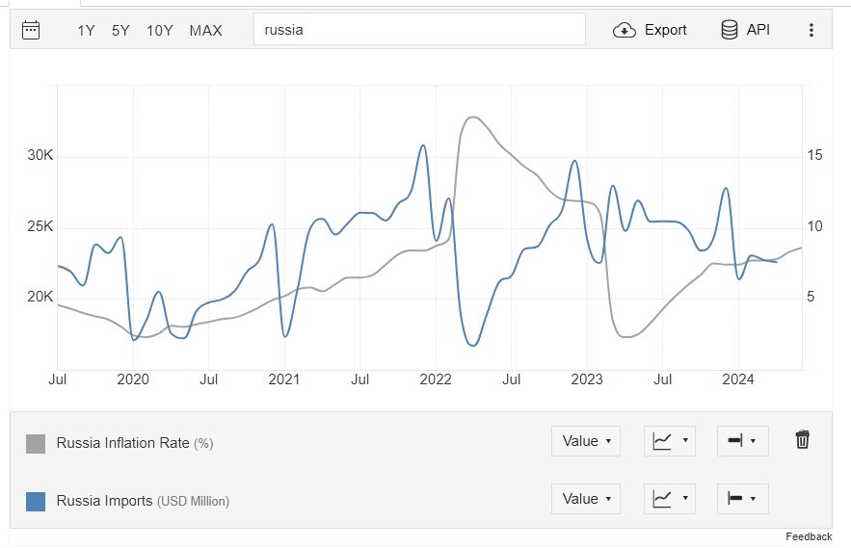Image resolution: width=851 pixels, height=548 pixels.
Task: Click the Export label
Action: point(665,30)
